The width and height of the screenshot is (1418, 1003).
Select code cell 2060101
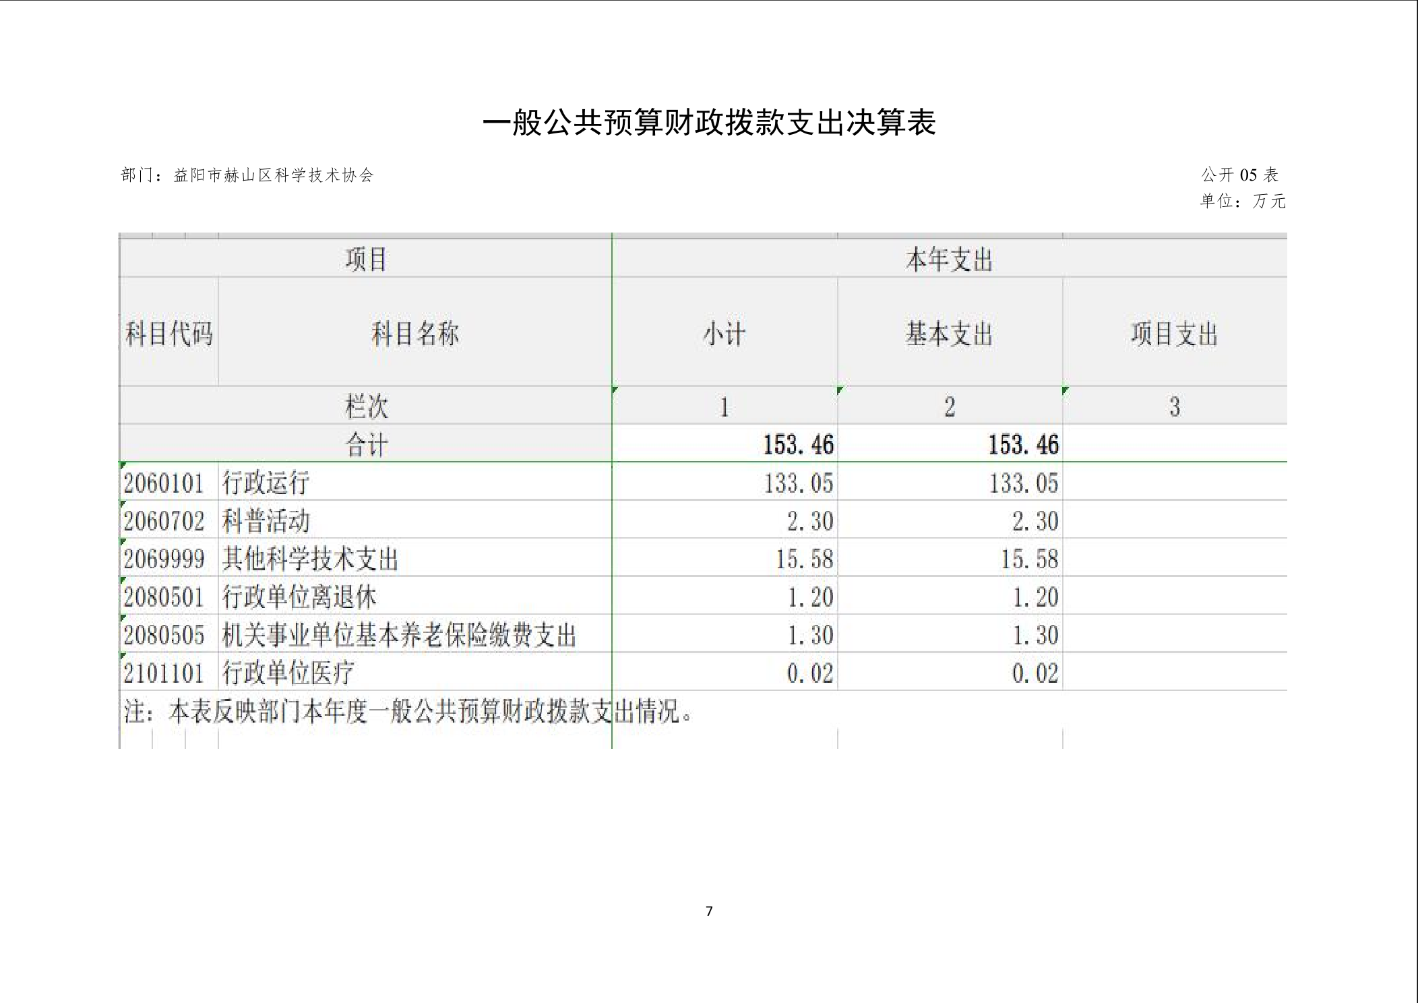(x=164, y=483)
